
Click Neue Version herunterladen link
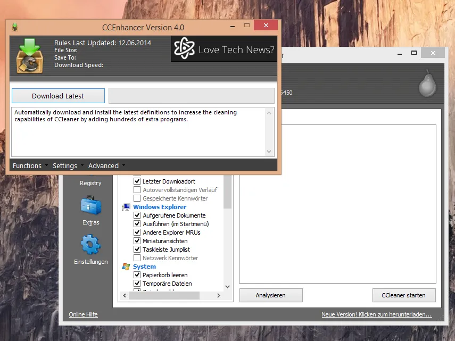click(x=377, y=314)
